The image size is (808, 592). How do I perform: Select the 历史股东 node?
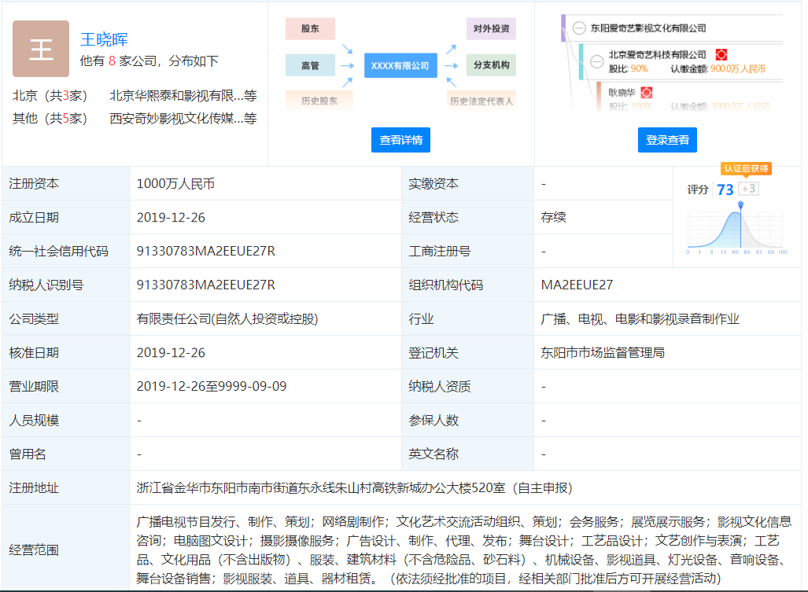pyautogui.click(x=319, y=101)
